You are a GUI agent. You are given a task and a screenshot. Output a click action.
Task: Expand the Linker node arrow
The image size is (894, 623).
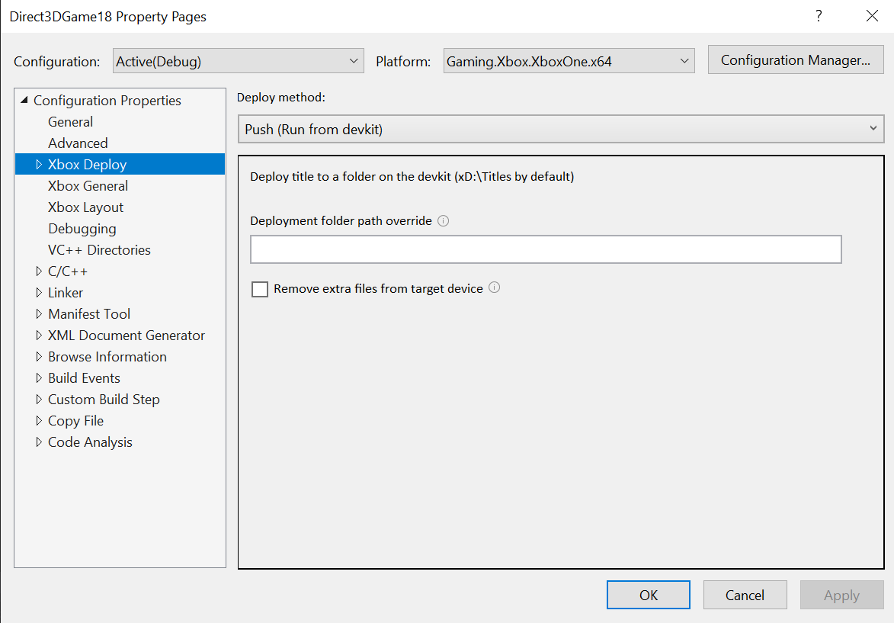[x=39, y=293]
